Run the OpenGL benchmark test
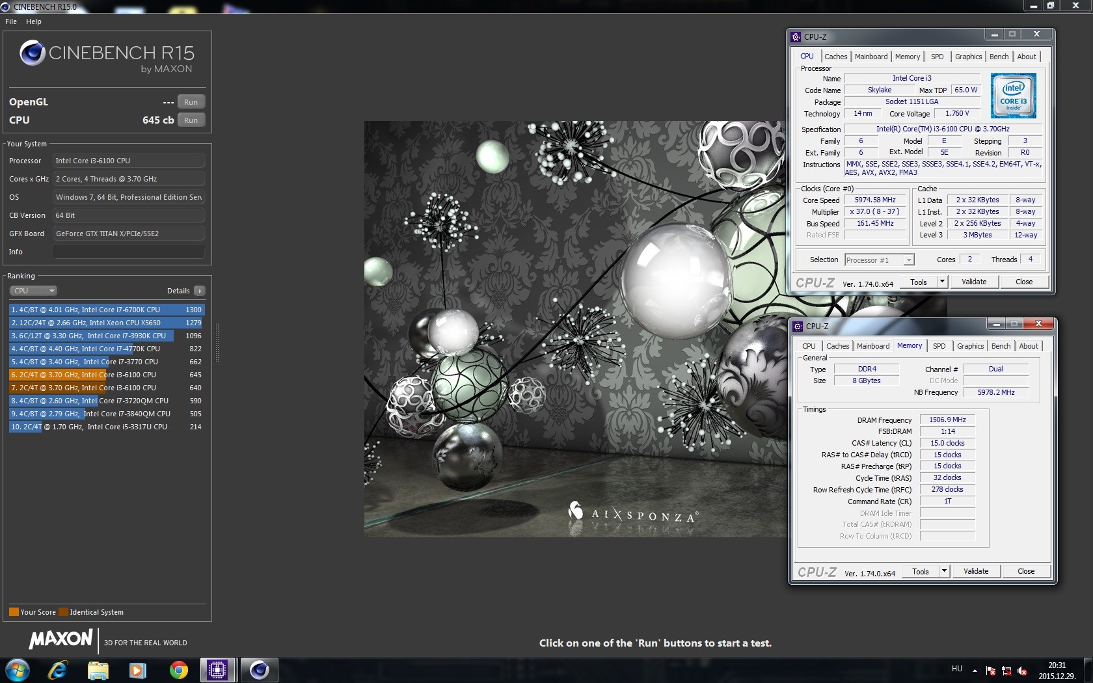Image resolution: width=1093 pixels, height=683 pixels. 191,102
